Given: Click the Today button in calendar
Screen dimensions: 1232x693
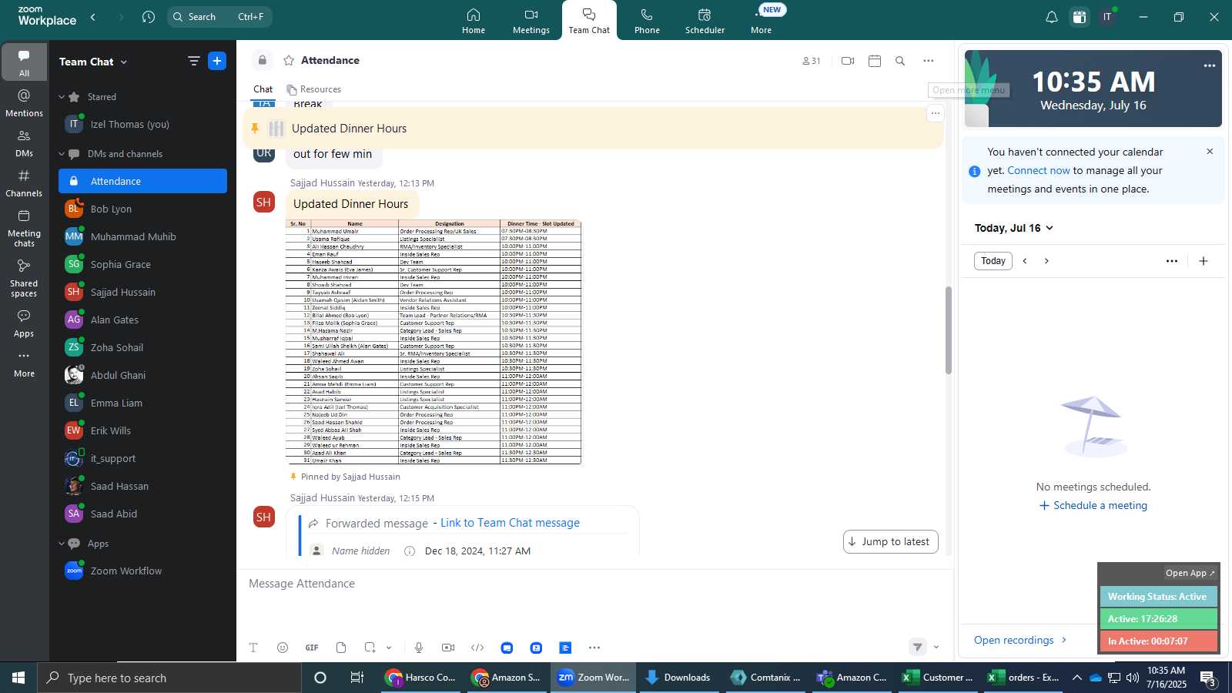Looking at the screenshot, I should tap(993, 261).
